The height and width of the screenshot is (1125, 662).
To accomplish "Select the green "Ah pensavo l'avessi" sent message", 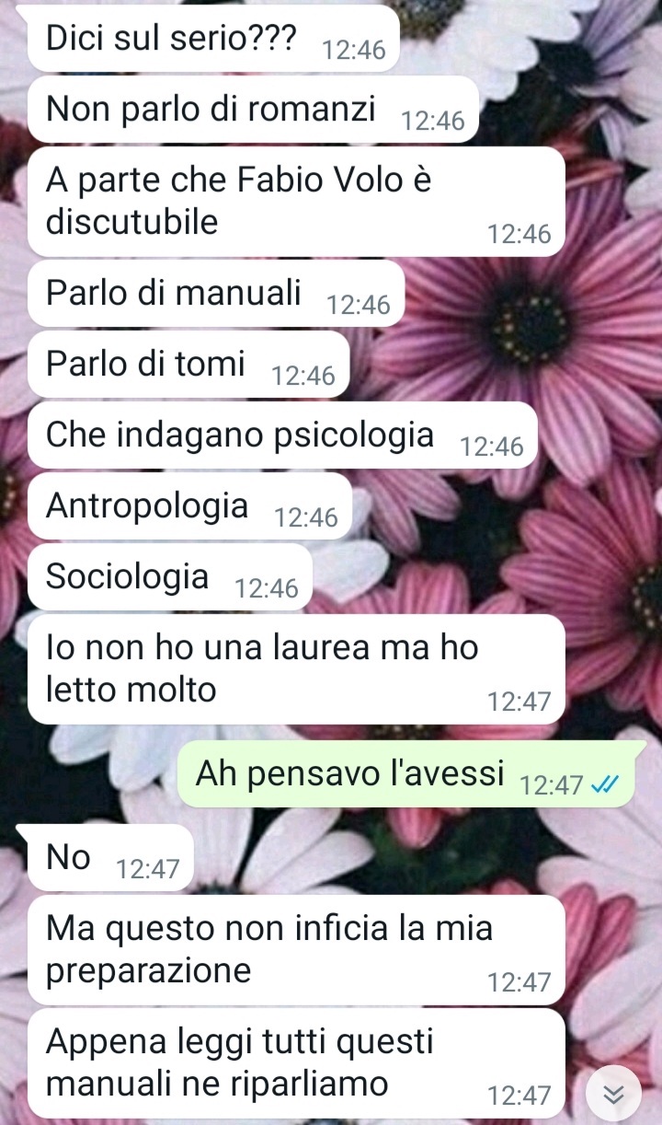I will click(x=405, y=774).
